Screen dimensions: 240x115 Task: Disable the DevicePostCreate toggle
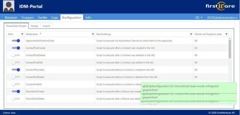coord(16,91)
